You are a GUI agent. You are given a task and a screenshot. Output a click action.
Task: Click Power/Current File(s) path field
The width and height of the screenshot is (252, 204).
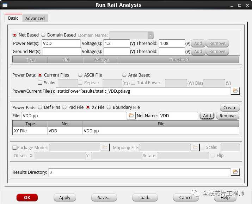click(143, 91)
